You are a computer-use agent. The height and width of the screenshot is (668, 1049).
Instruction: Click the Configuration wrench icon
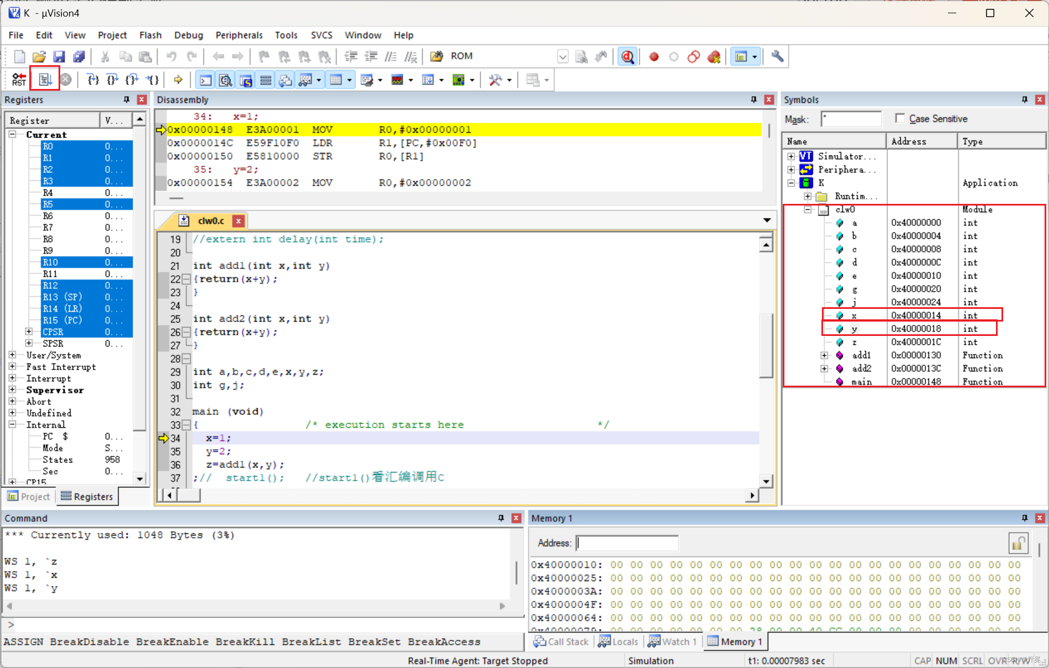(777, 56)
